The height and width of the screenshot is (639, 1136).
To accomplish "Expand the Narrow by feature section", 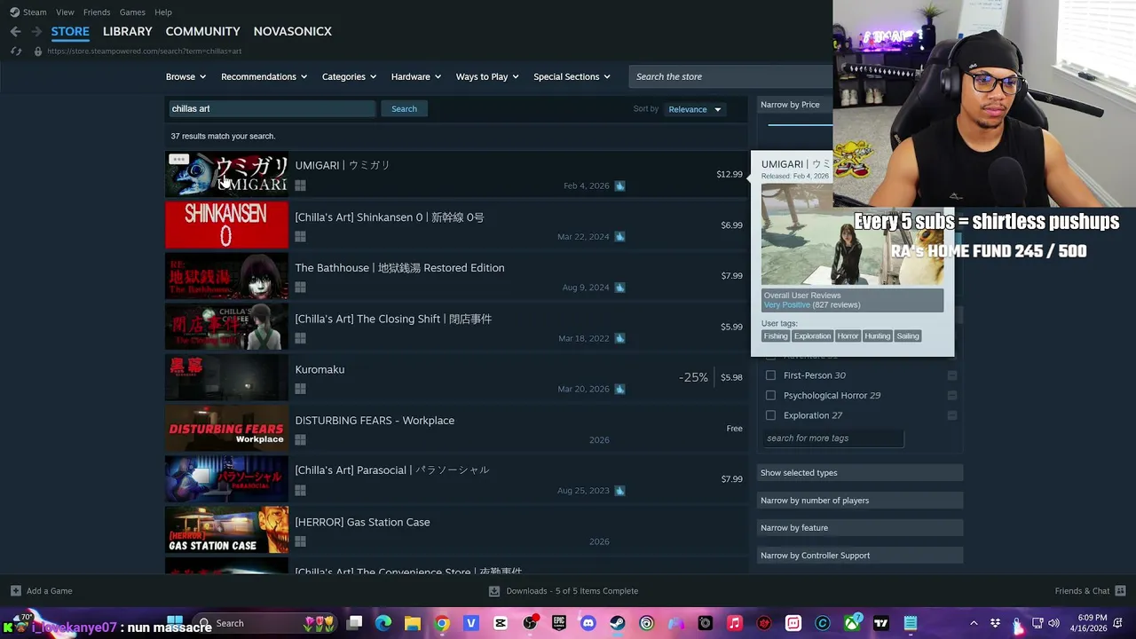I will point(860,528).
